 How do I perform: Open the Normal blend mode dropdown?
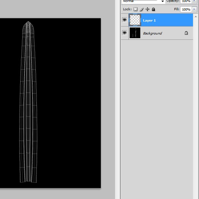(x=144, y=1)
